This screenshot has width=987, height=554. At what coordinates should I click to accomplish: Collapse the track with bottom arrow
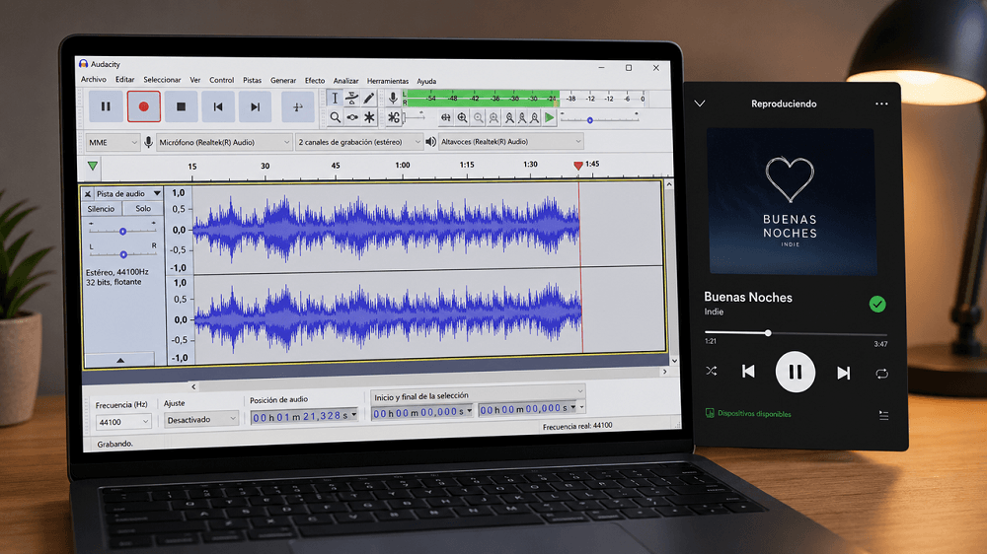(120, 360)
